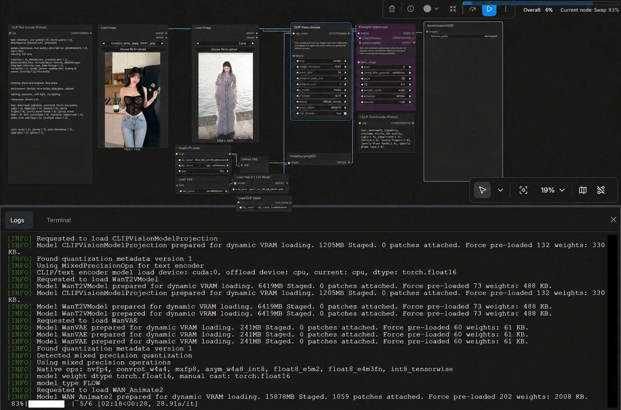Click the Load VAE node title
The width and height of the screenshot is (621, 410).
coord(186,179)
